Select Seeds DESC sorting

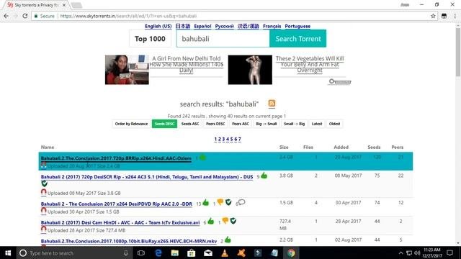coord(164,124)
